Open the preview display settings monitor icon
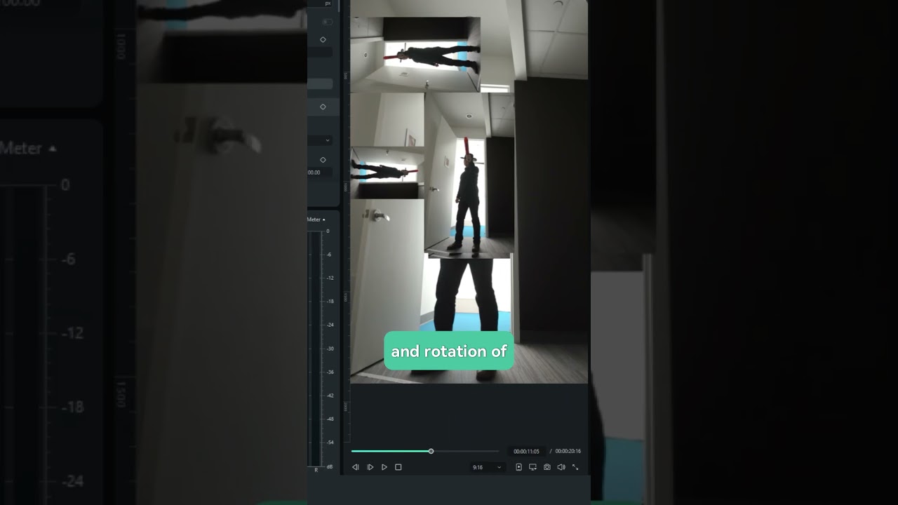The width and height of the screenshot is (898, 505). click(532, 467)
